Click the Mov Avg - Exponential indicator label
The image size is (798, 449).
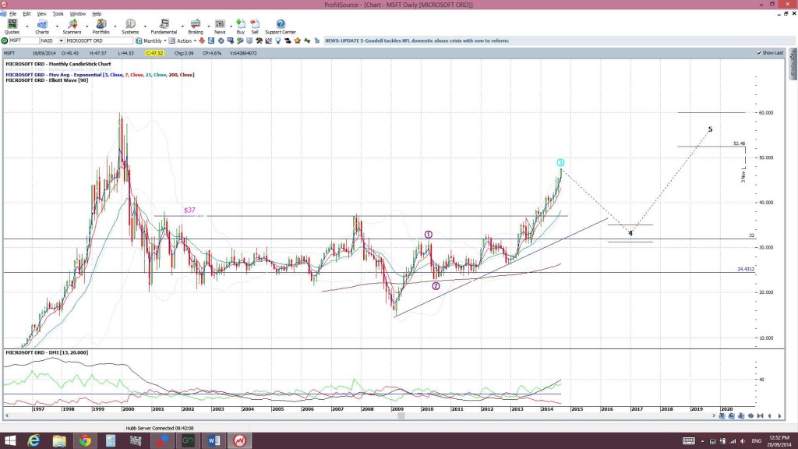tap(100, 75)
